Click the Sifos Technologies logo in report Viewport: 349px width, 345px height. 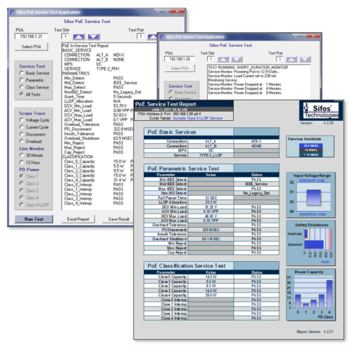click(x=321, y=111)
